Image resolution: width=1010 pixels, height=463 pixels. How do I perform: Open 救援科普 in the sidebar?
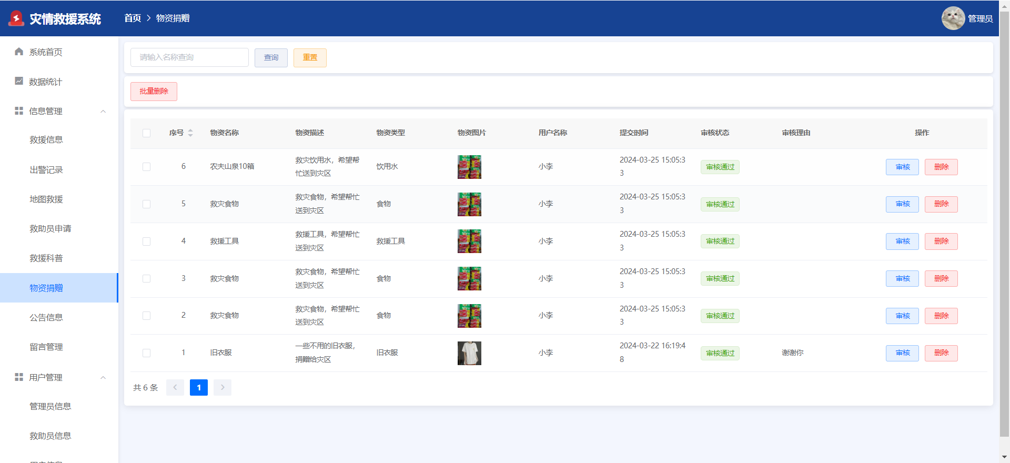coord(59,258)
